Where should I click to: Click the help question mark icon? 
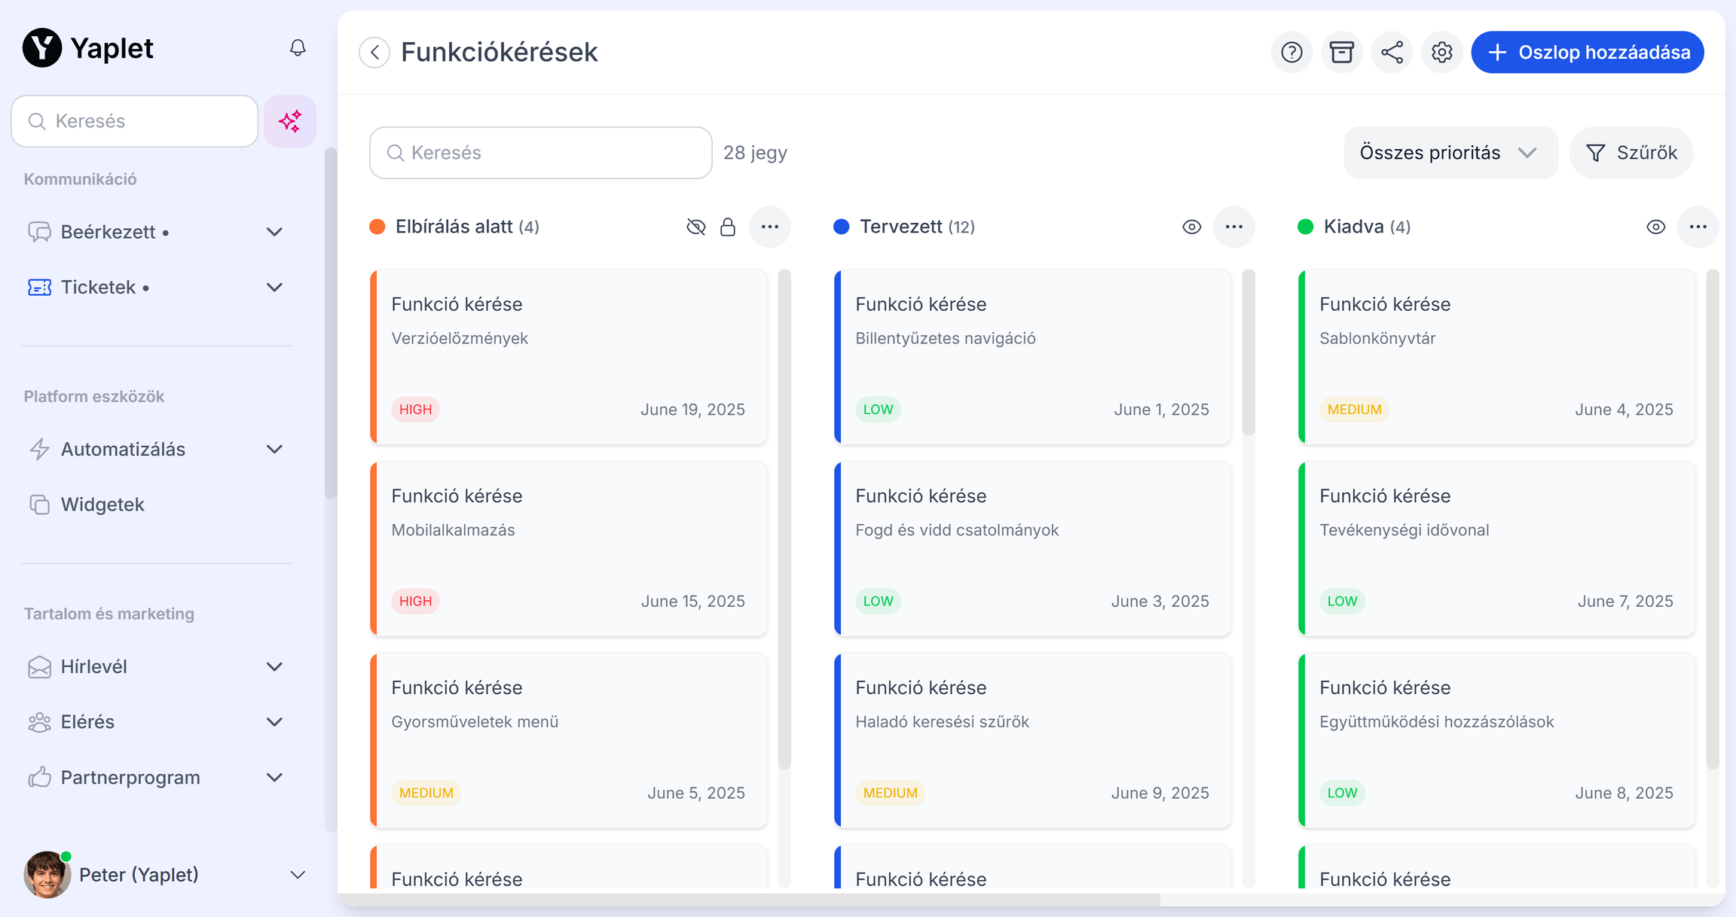[1291, 52]
